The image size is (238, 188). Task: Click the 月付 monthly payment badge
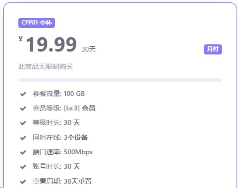[x=213, y=49]
